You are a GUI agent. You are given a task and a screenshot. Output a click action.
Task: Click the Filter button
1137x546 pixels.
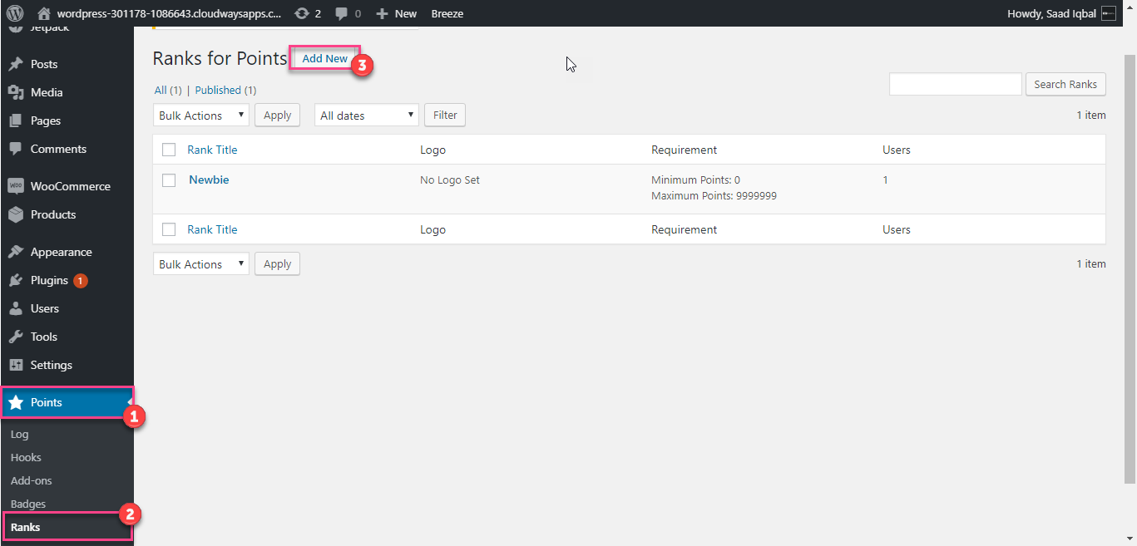[x=445, y=116]
